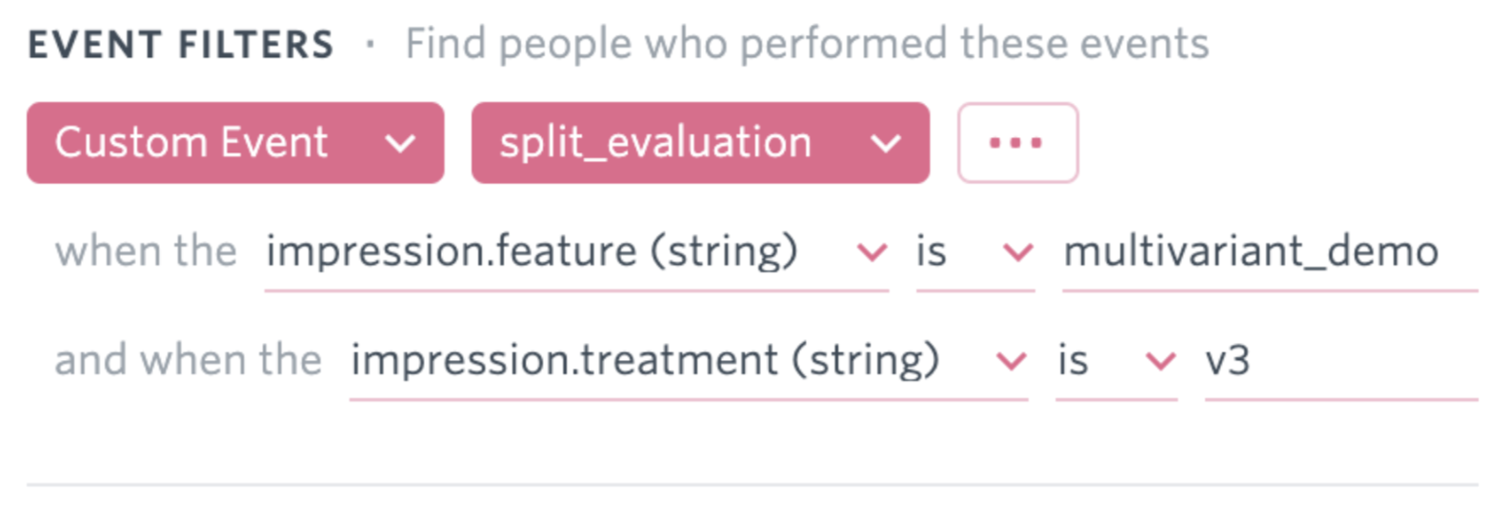Click the chevron on Custom Event button
Screen dimensions: 1507x520
point(401,144)
